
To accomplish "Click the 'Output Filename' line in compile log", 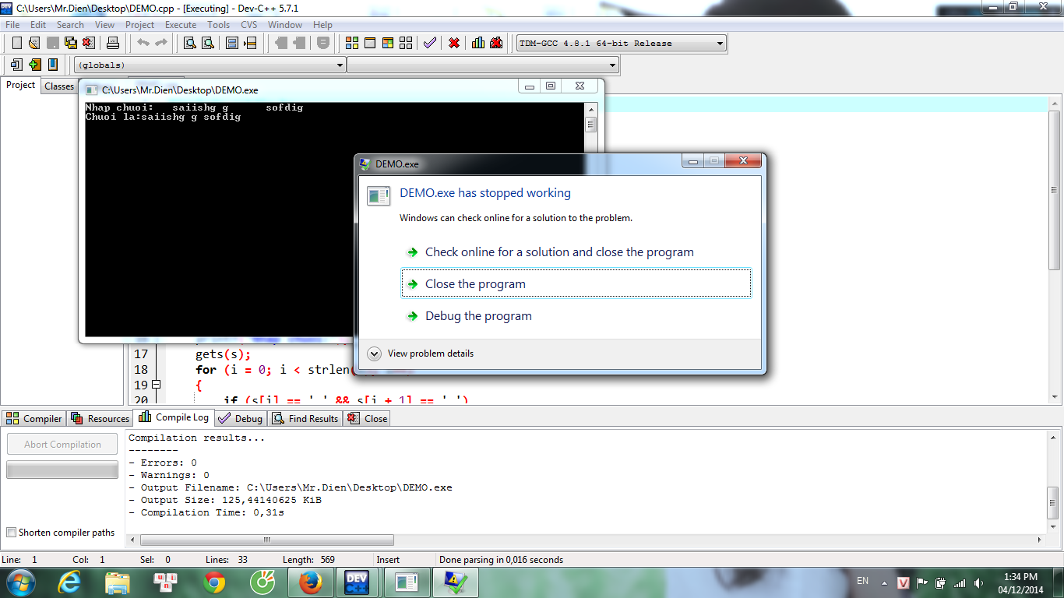I will coord(291,487).
